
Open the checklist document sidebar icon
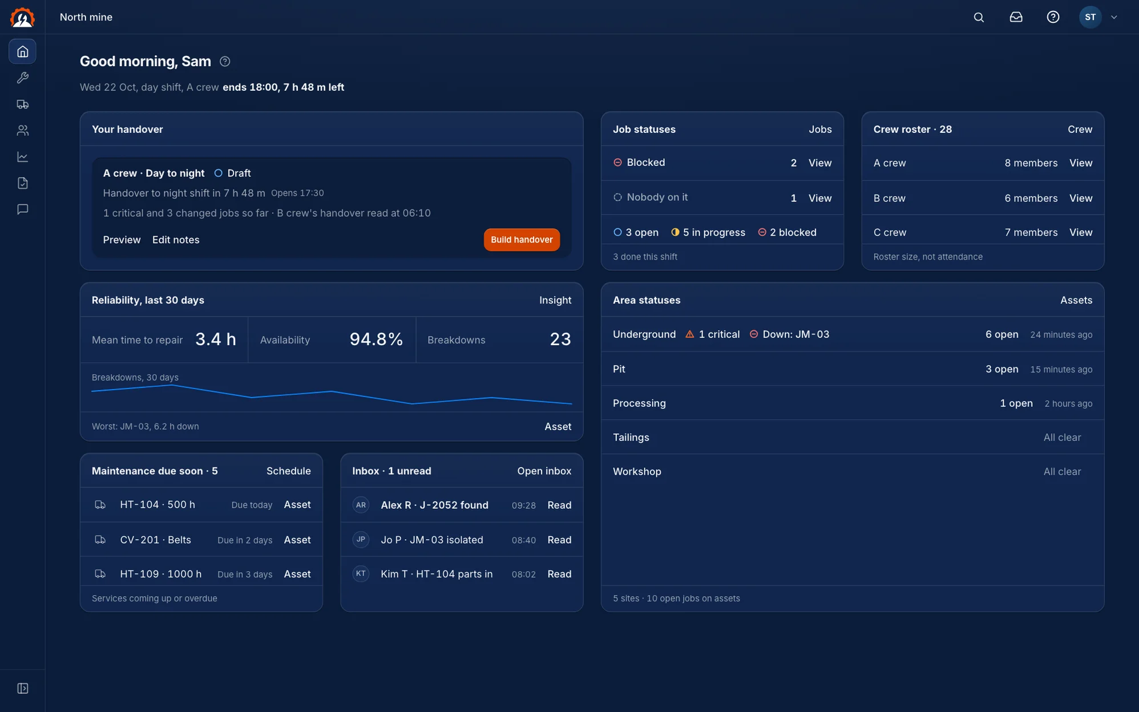point(22,183)
